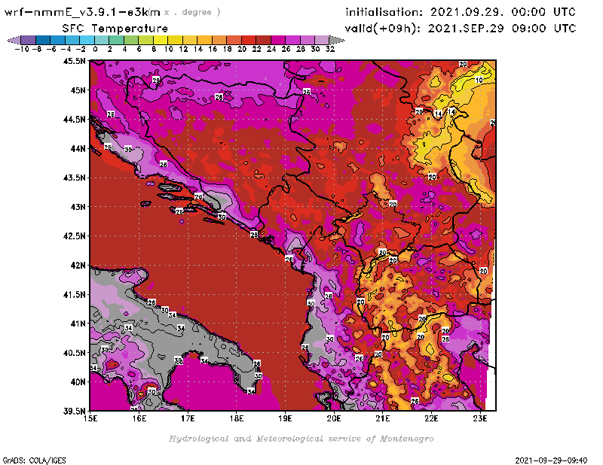Screen dimensions: 603x465
Task: Click the 'GrADS: COLA/IGES' footer text
Action: pos(34,460)
